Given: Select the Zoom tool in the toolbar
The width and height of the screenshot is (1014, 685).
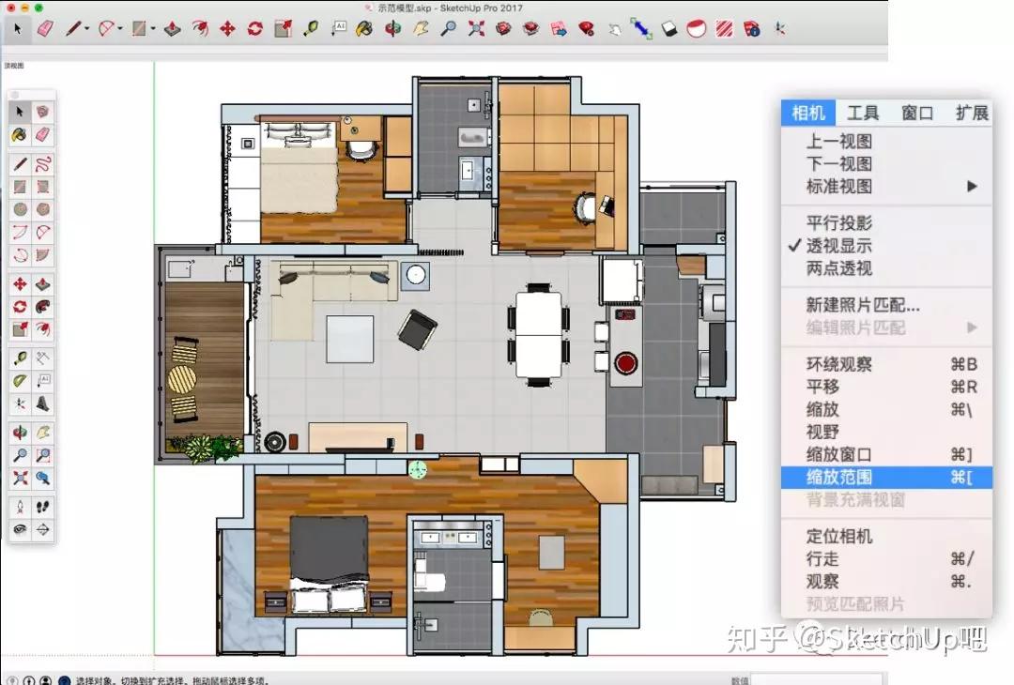Looking at the screenshot, I should 448,29.
